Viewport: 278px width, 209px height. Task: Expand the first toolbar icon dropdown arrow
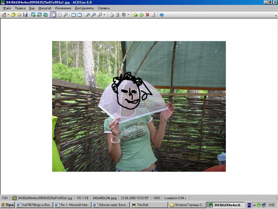coord(8,15)
